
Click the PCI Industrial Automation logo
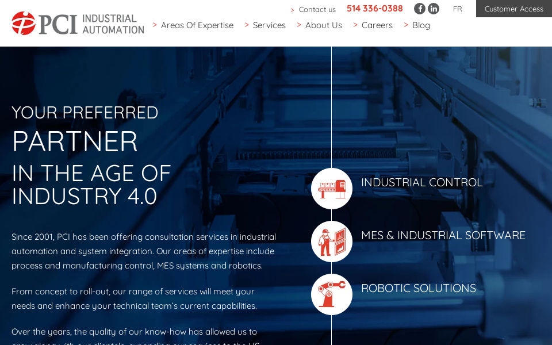tap(78, 24)
